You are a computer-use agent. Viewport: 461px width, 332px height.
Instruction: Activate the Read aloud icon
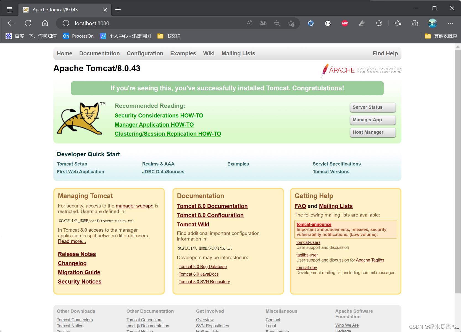click(249, 23)
